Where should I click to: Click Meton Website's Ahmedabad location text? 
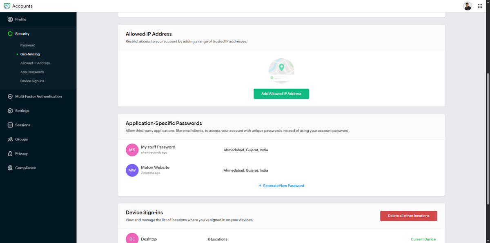click(246, 170)
